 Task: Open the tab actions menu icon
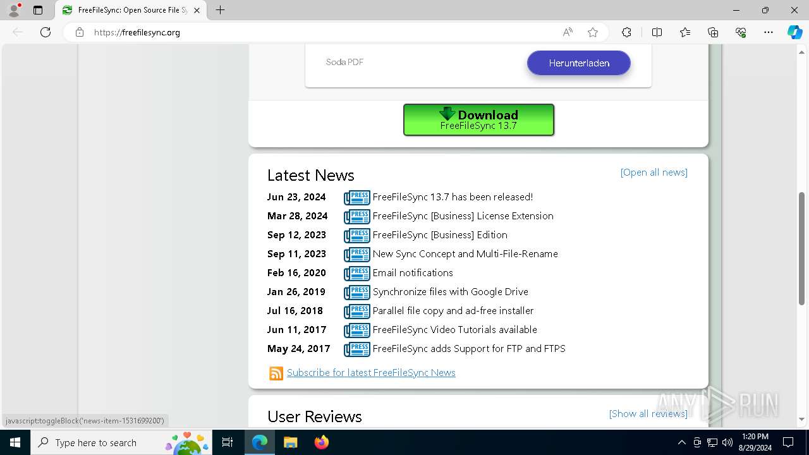[38, 10]
